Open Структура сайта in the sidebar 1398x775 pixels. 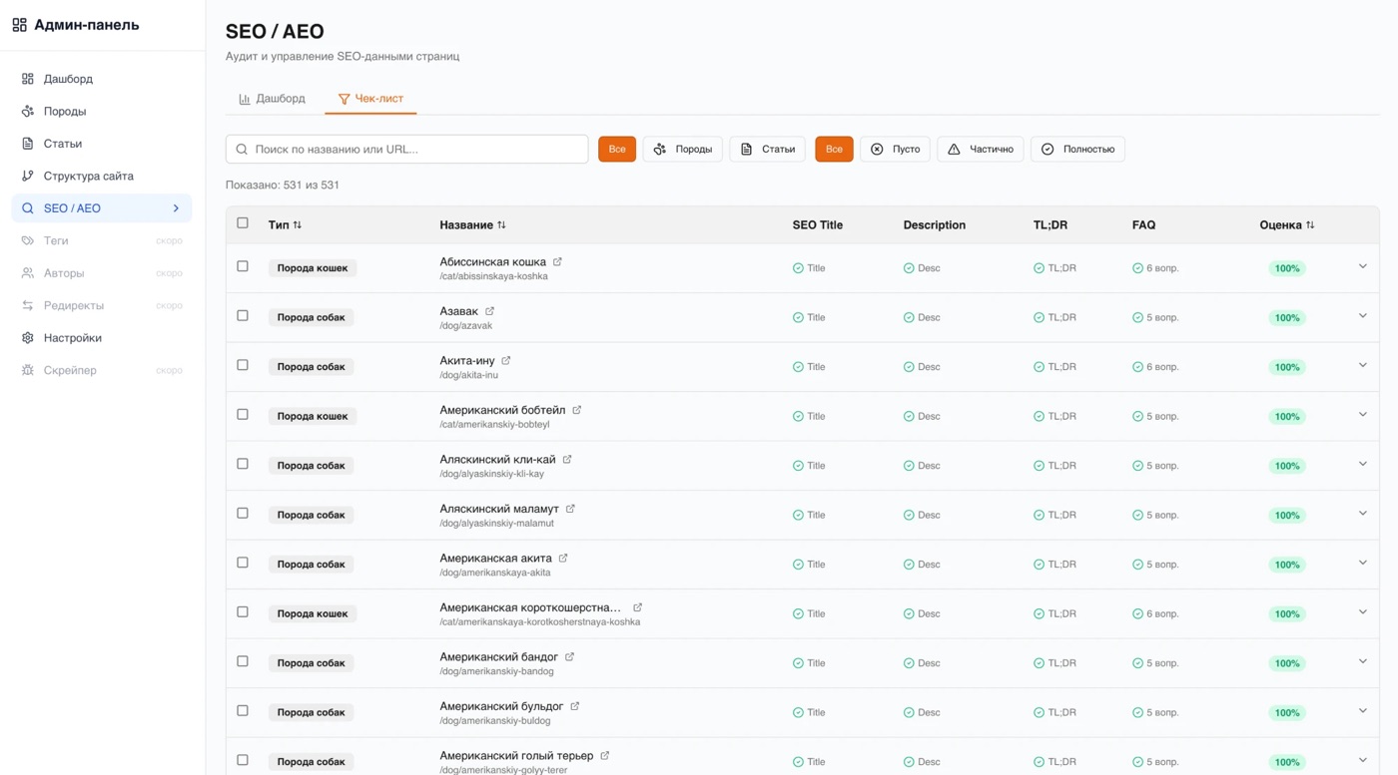point(101,177)
